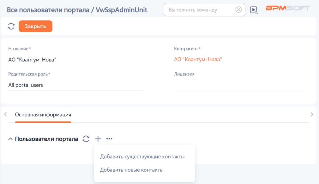Click the page refresh icon beside Закрыть
This screenshot has width=319, height=184.
point(11,26)
